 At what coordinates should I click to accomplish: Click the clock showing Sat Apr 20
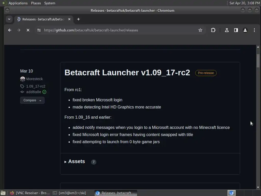(x=245, y=3)
